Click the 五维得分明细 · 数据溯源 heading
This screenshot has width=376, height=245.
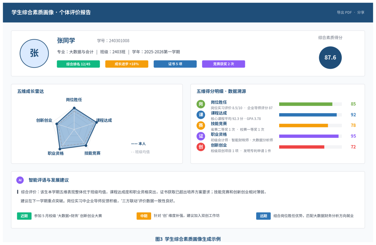pos(221,91)
